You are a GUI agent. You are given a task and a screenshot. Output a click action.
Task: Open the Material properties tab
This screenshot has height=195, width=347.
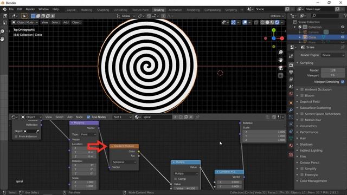(291, 146)
